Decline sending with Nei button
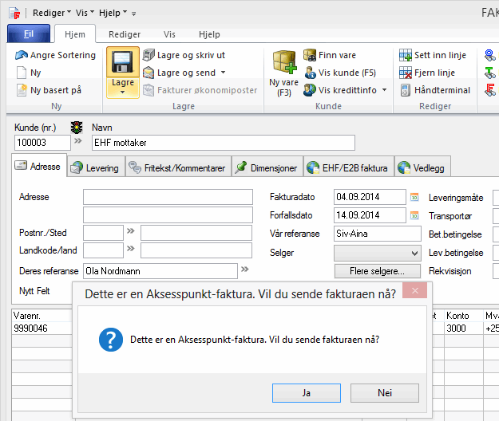 (x=385, y=392)
